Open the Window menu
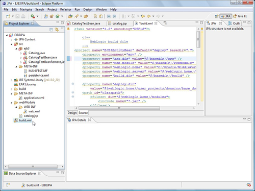Image resolution: width=255 pixels, height=191 pixels. [101, 10]
